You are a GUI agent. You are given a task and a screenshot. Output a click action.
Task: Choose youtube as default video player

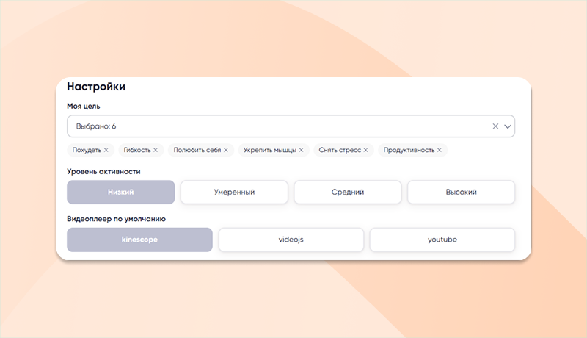(x=442, y=240)
